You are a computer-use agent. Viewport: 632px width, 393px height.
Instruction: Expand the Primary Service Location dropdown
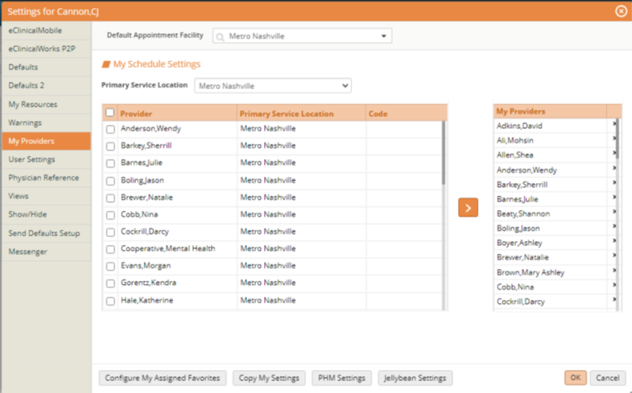click(x=344, y=86)
